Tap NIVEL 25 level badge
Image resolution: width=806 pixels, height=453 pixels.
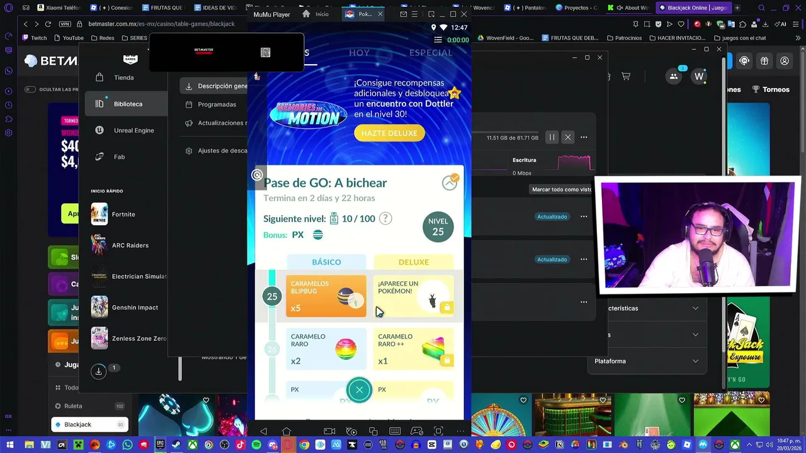pyautogui.click(x=438, y=227)
